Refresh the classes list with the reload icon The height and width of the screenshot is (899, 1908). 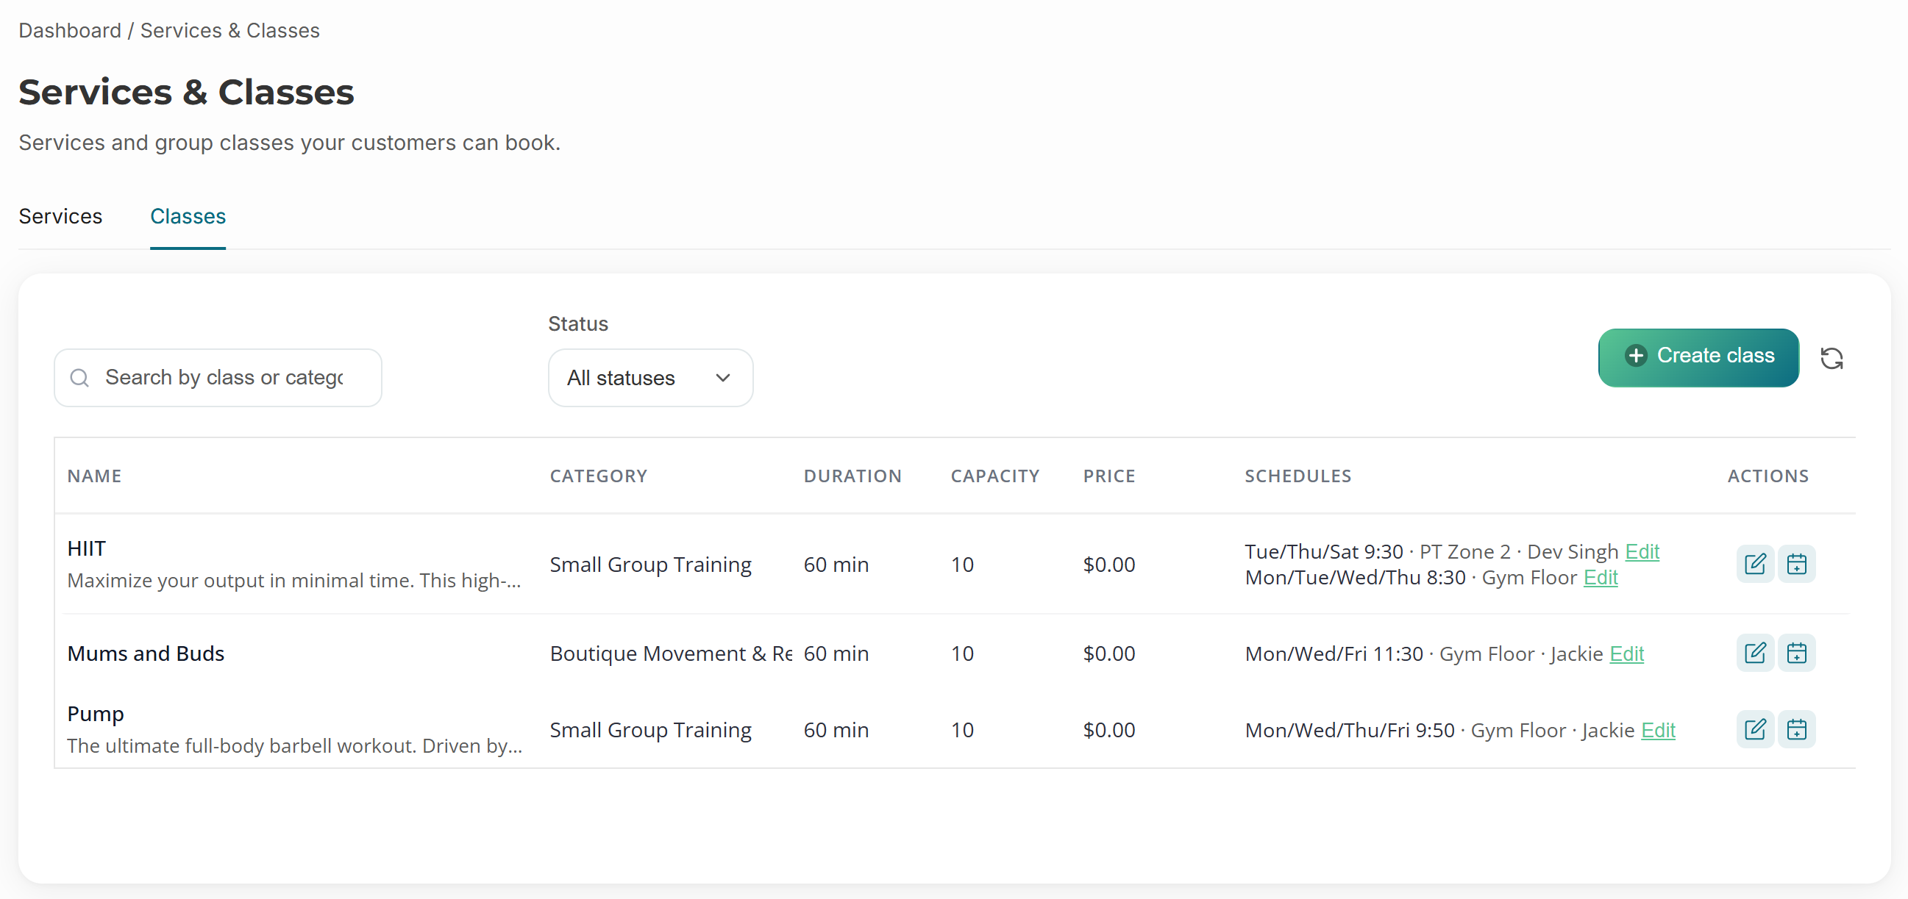[1832, 358]
